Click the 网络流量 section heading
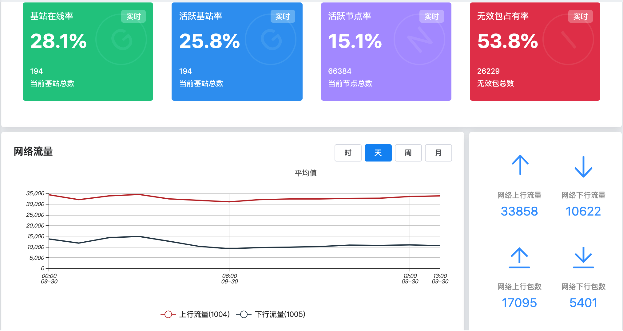The image size is (623, 331). click(33, 151)
